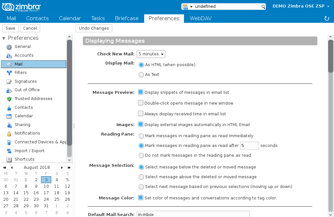
Task: Go to previous year in mini calendar
Action: pos(5,168)
